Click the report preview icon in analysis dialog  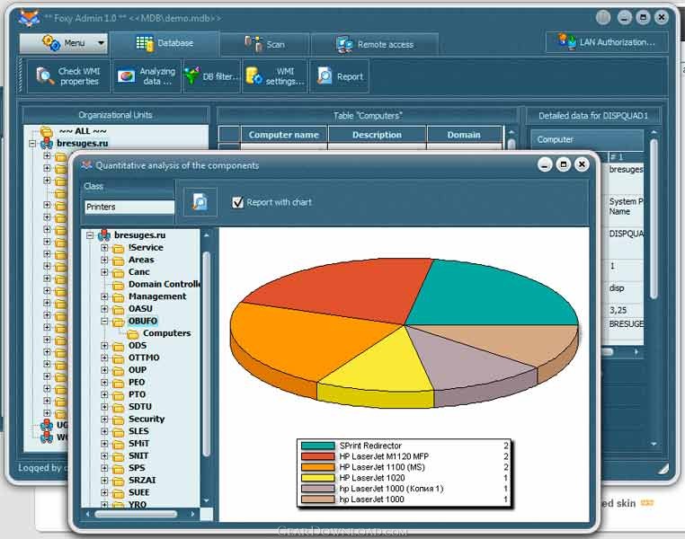(200, 202)
